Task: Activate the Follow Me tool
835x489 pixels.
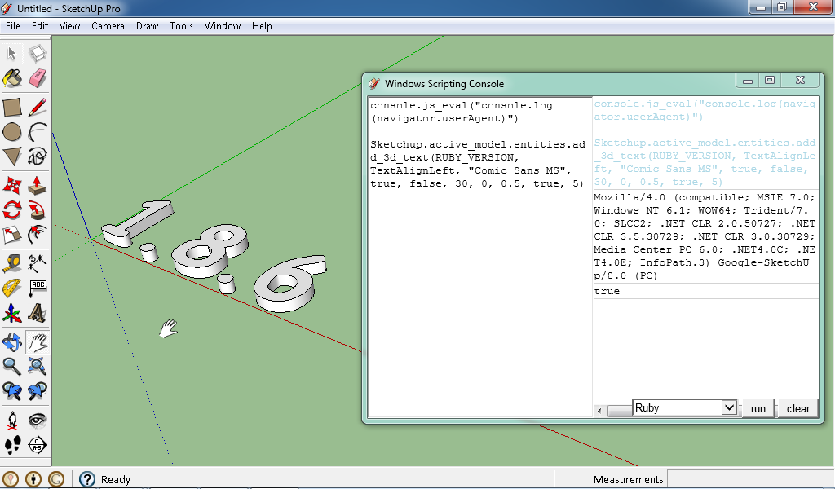Action: 38,210
